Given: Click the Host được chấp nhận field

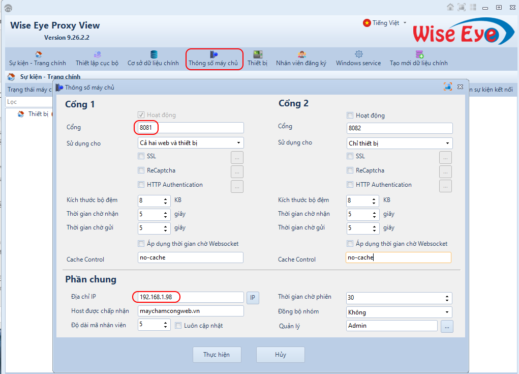Looking at the screenshot, I should pyautogui.click(x=191, y=311).
